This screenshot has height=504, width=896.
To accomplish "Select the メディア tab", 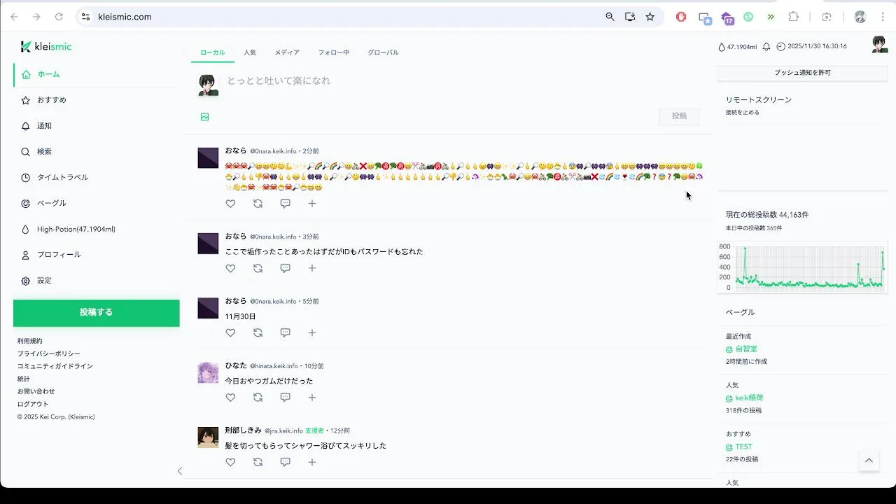I will (287, 52).
